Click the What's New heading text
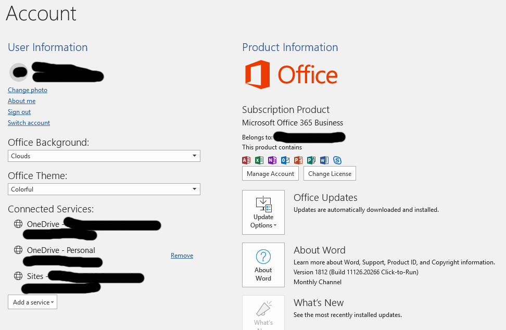Viewport: 506px width, 330px height. (319, 302)
